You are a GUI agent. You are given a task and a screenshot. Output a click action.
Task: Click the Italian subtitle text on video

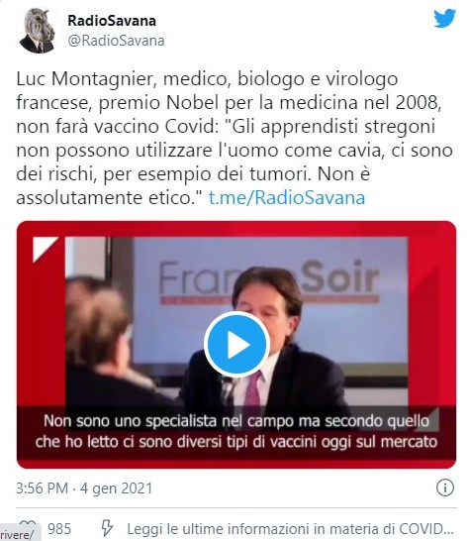pyautogui.click(x=236, y=431)
